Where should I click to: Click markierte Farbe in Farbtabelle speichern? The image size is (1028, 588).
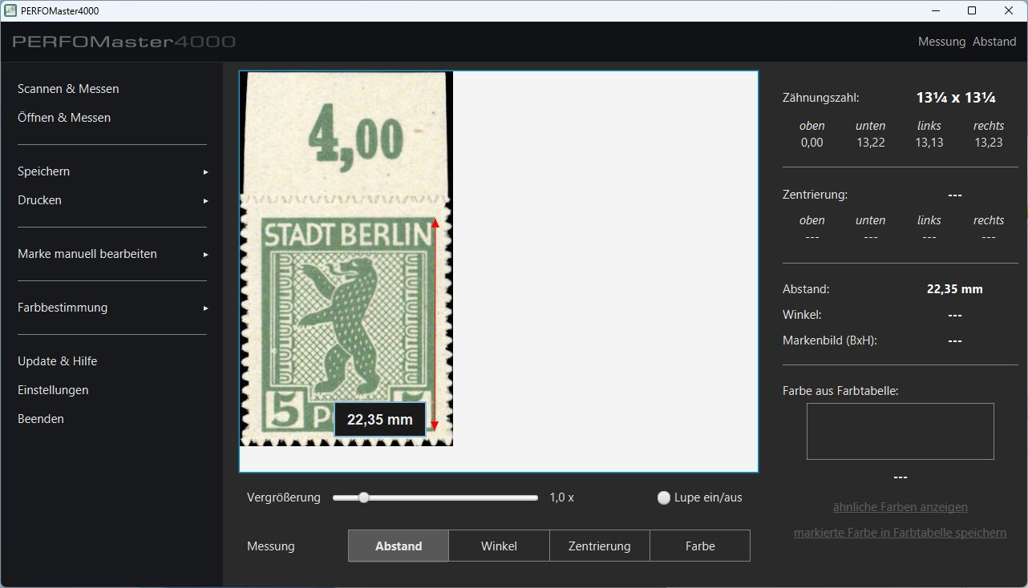click(900, 533)
